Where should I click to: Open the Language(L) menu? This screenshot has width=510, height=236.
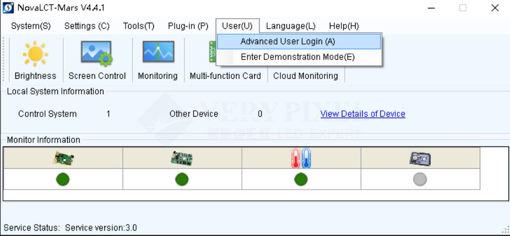click(x=291, y=26)
